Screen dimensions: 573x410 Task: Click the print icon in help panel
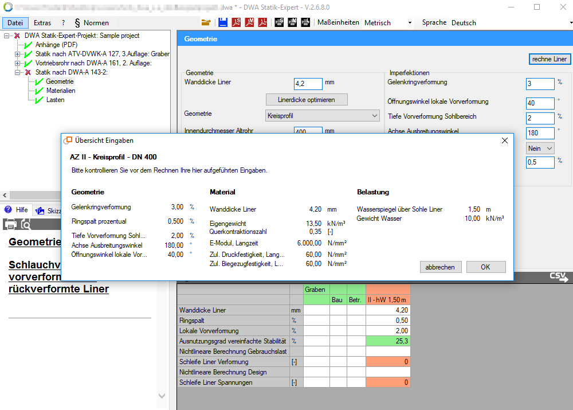point(10,224)
